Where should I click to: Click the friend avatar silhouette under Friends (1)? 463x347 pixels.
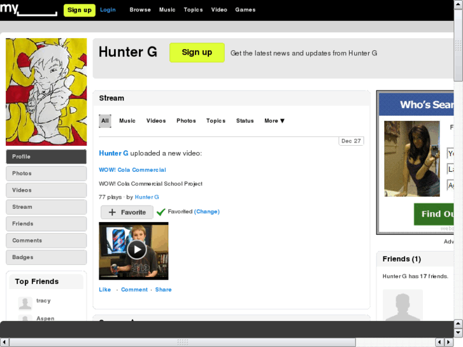402,305
